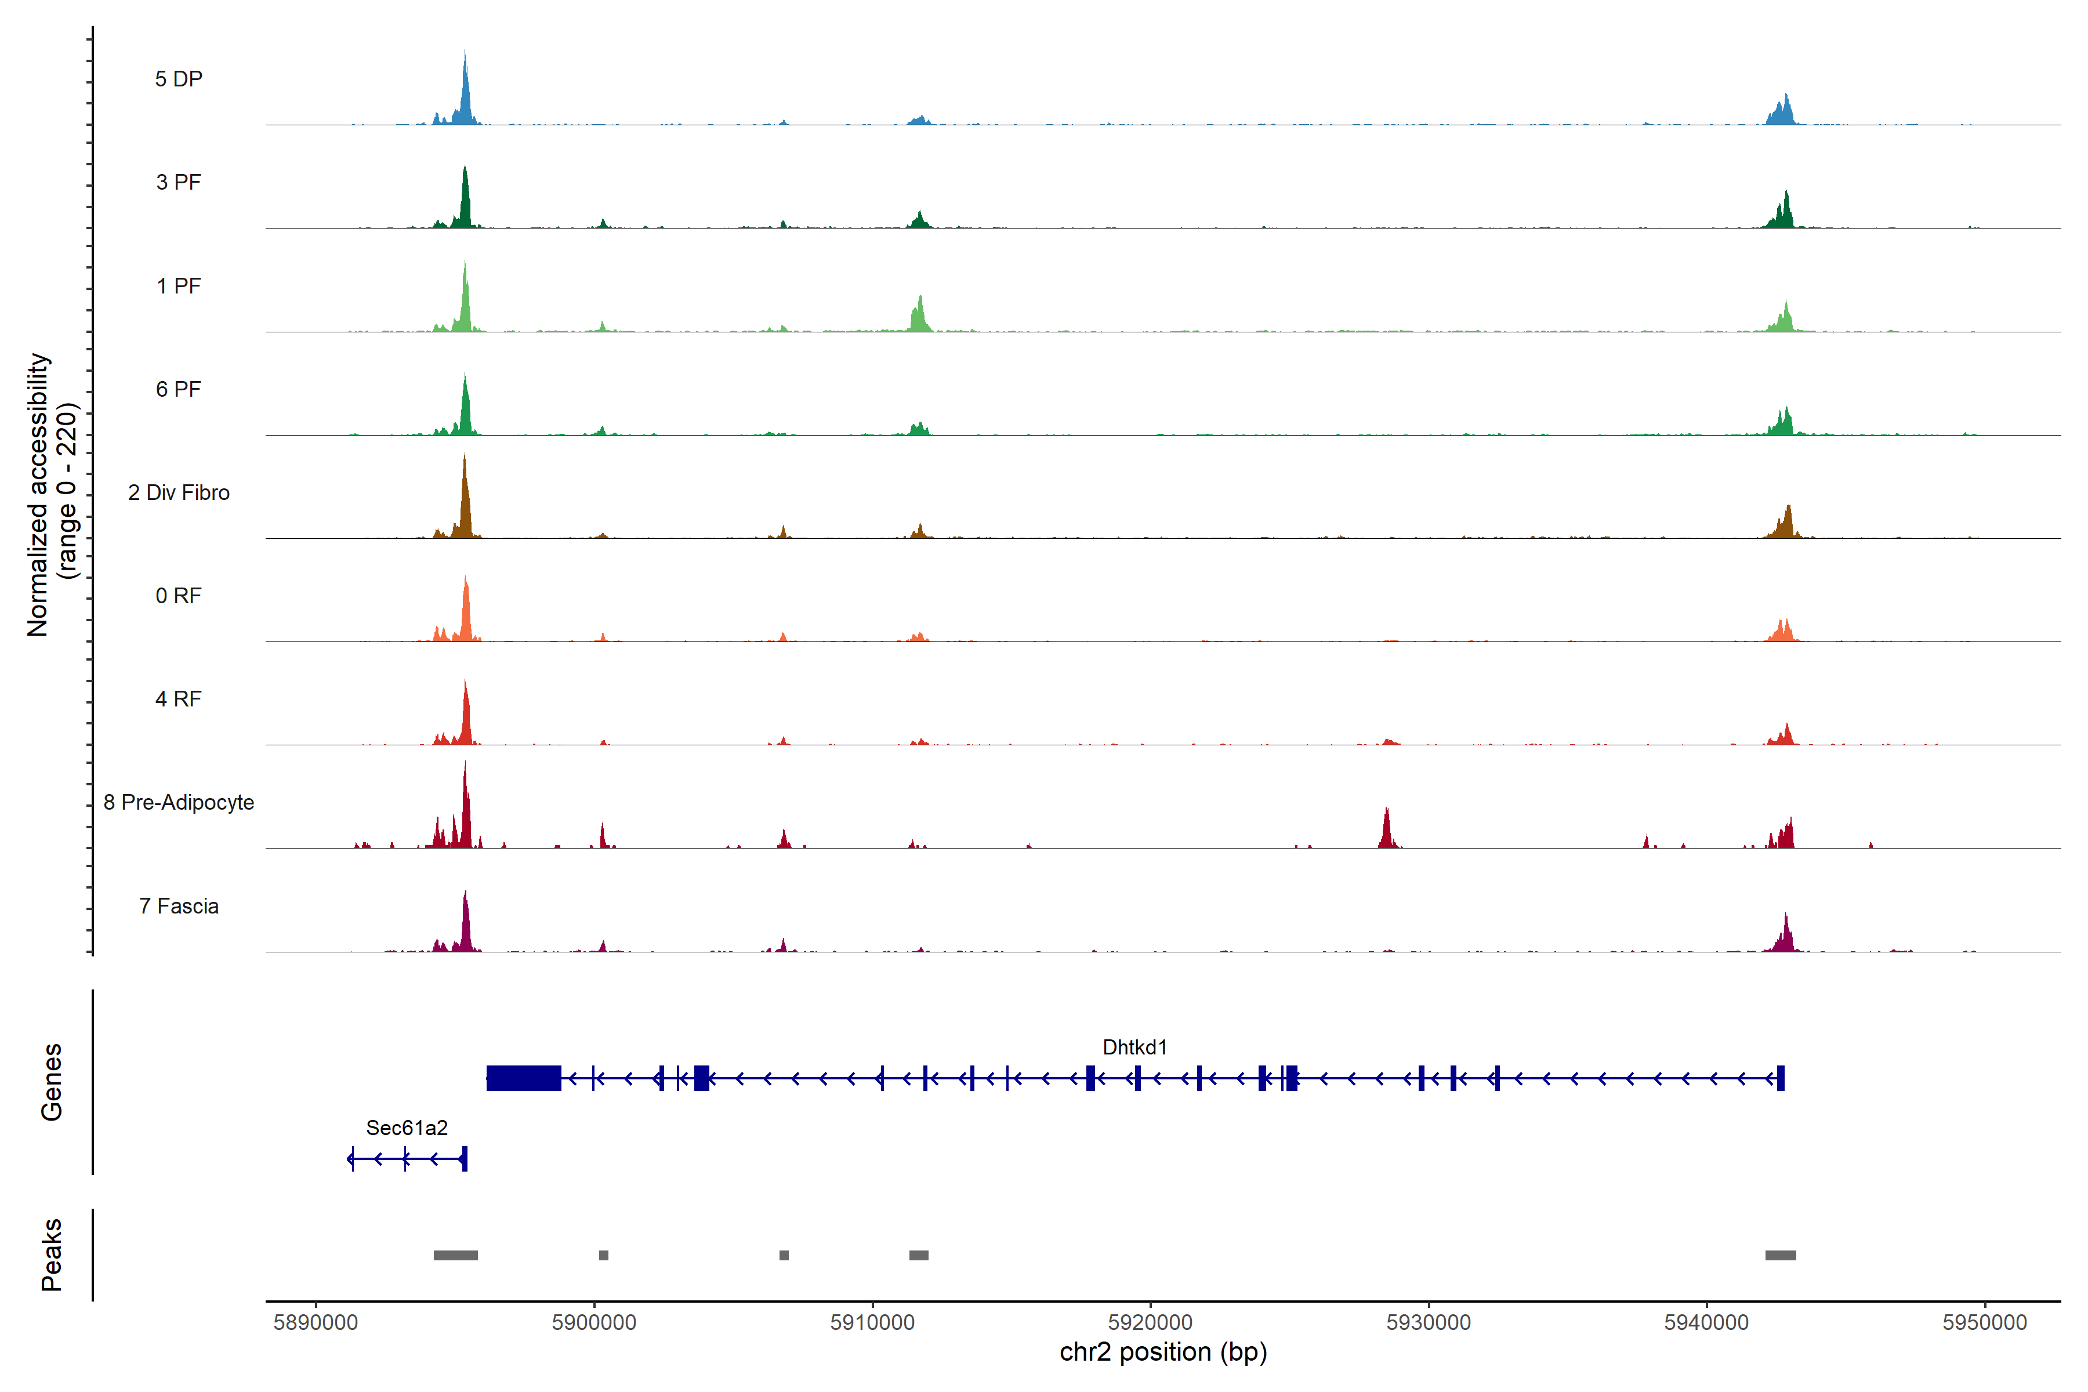This screenshot has width=2088, height=1392.
Task: Click the 5940000 x-axis tick label
Action: 1706,1322
